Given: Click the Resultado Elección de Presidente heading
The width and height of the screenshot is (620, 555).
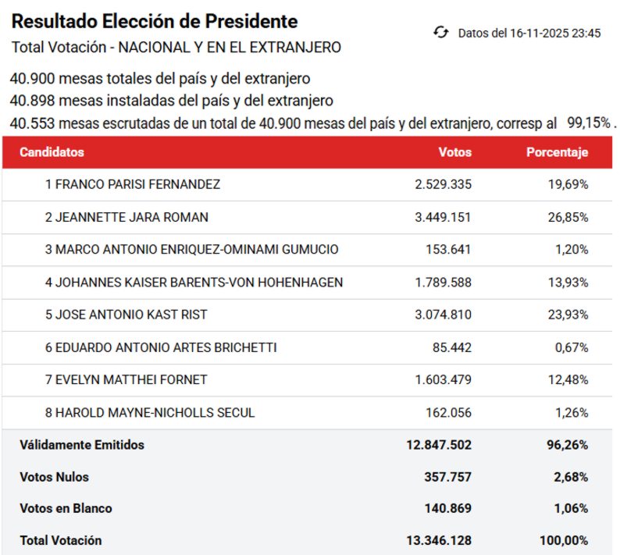Looking at the screenshot, I should [x=155, y=21].
